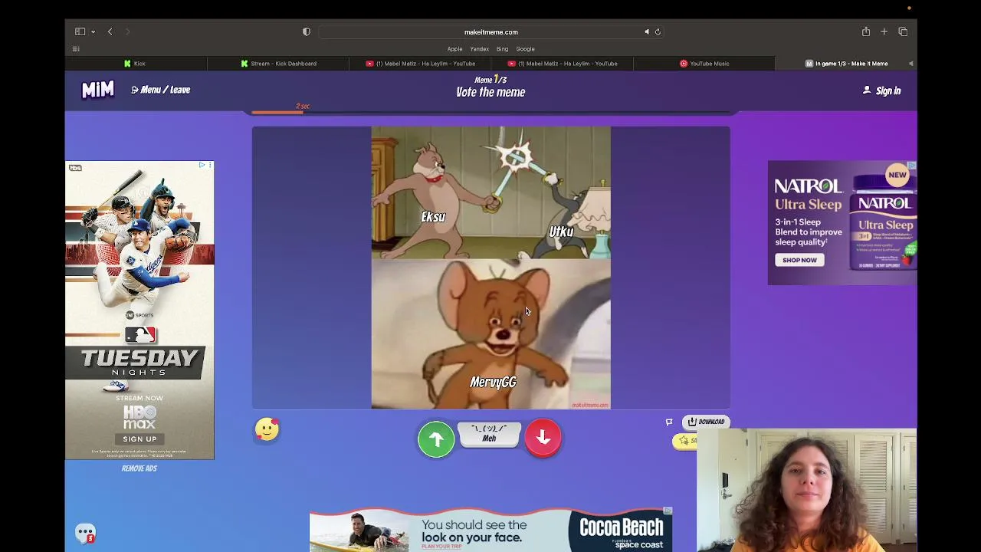
Task: Click the MiM logo
Action: [98, 90]
